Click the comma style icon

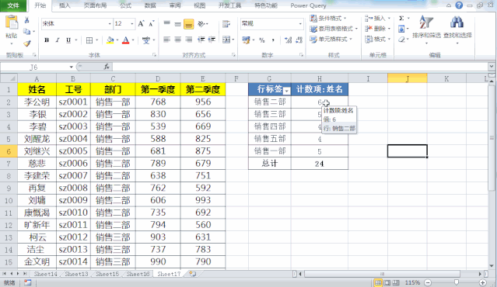coord(273,40)
